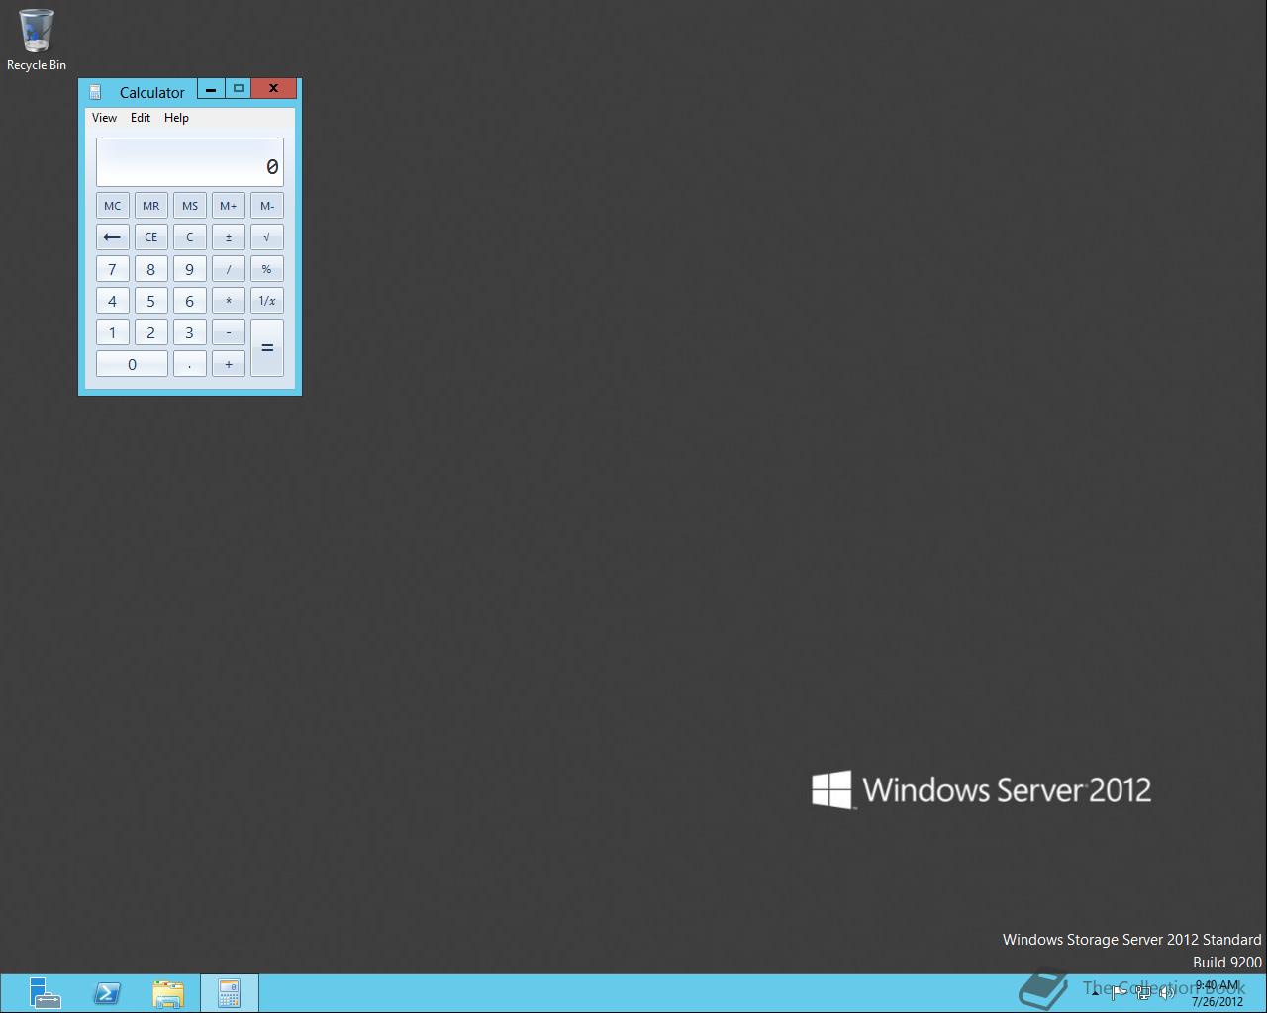
Task: Click the square root button
Action: 267,237
